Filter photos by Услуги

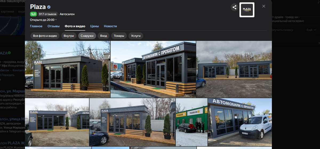[136, 36]
